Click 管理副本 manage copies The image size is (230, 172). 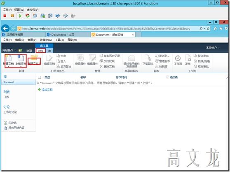pos(162,61)
